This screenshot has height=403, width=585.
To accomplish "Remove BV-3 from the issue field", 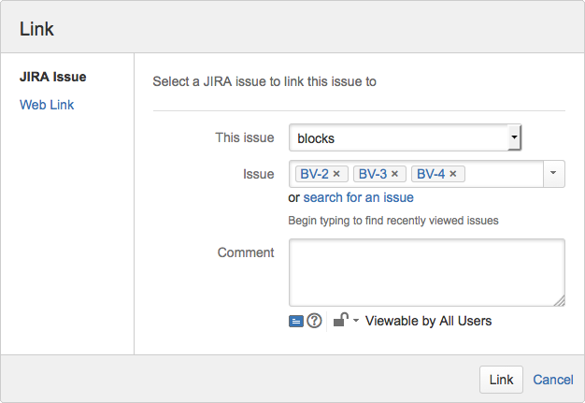I will 394,174.
